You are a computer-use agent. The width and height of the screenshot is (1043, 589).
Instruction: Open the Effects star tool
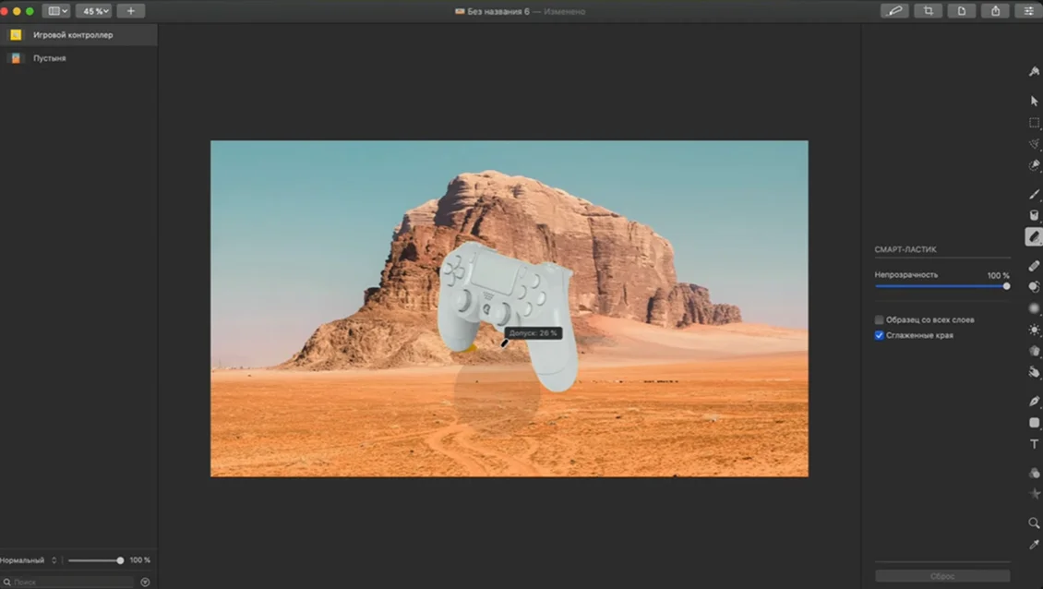coord(1034,494)
